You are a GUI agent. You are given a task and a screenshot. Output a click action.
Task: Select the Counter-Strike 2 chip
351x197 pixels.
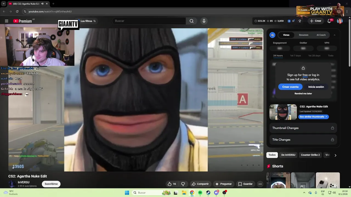(x=310, y=155)
